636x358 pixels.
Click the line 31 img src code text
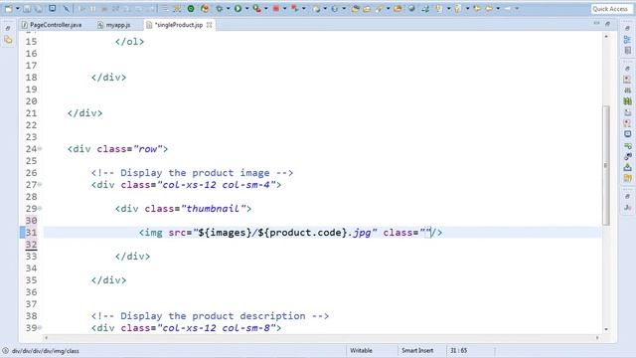coord(290,233)
